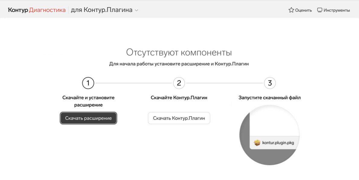Screen dimensions: 359x180
Task: Click the Скачайте Контур.Плагин step label
Action: pos(179,98)
